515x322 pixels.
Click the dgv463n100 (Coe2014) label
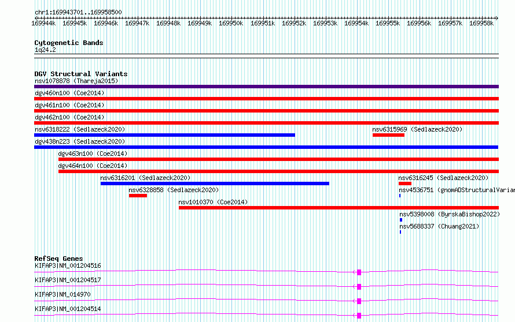pyautogui.click(x=93, y=153)
